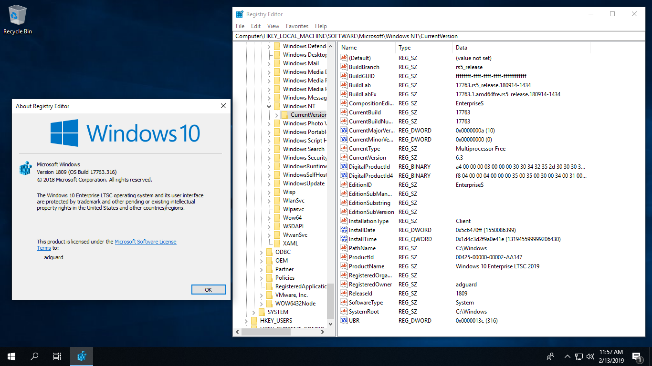Select the CurrentBuild value name

[x=365, y=112]
